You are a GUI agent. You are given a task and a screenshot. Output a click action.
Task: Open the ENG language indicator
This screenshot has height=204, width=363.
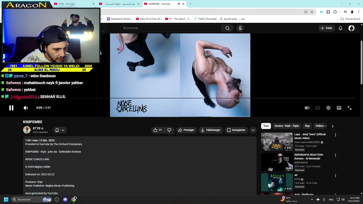click(x=331, y=199)
